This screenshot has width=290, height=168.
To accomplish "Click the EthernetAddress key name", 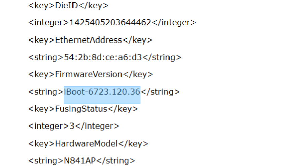I will pyautogui.click(x=88, y=40).
